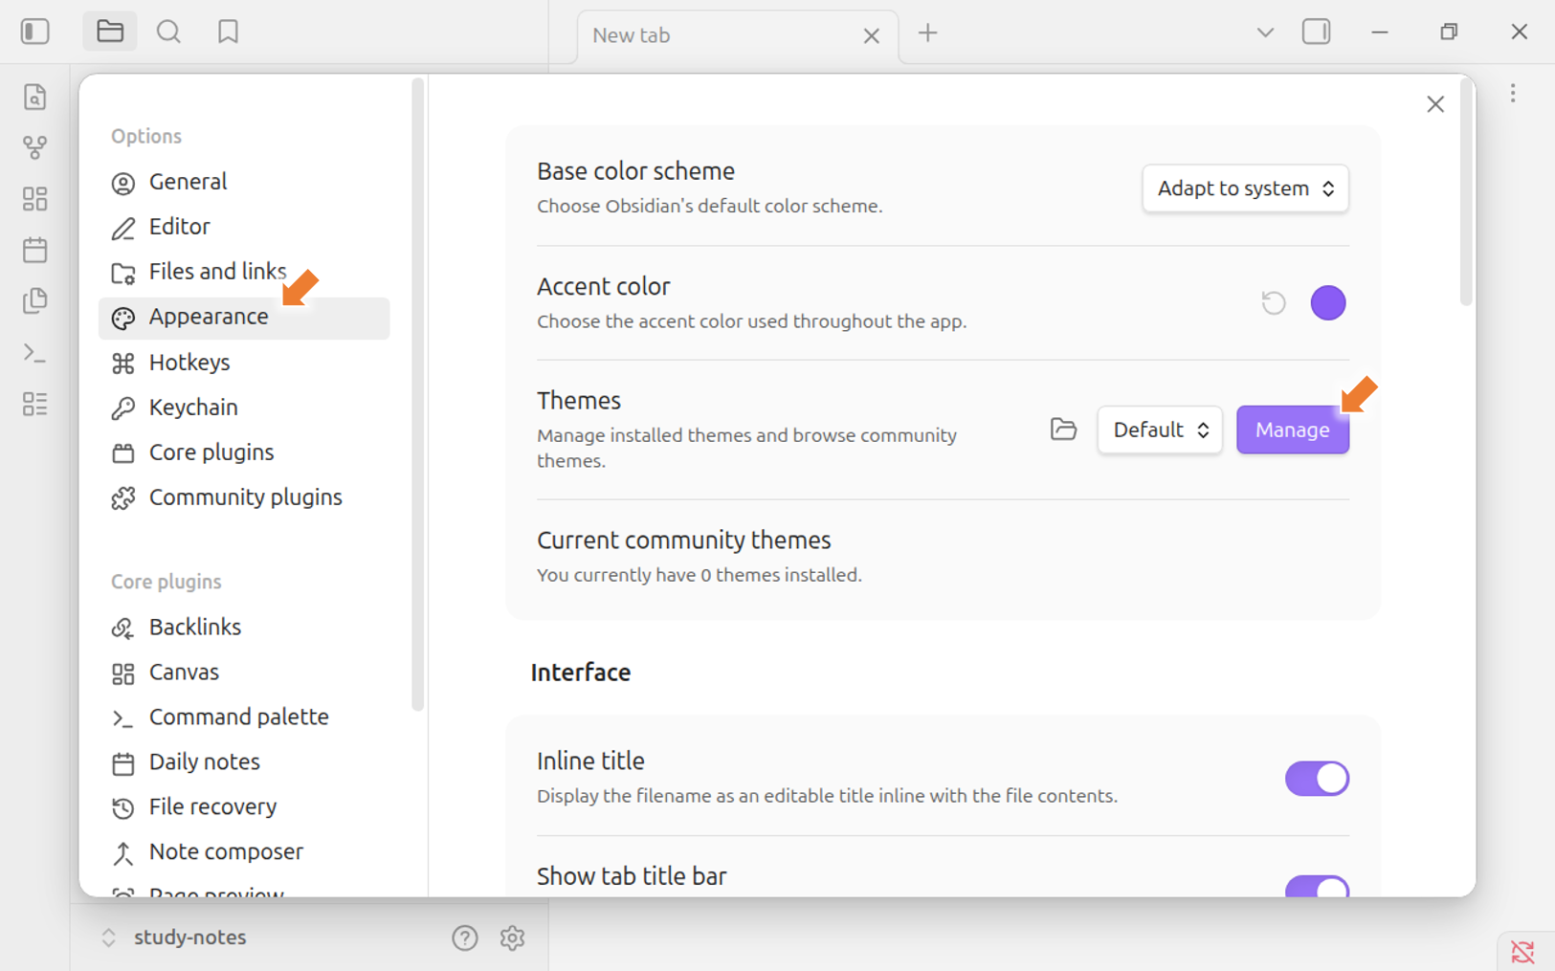Viewport: 1555px width, 971px height.
Task: Select the Appearance settings section
Action: 244,318
